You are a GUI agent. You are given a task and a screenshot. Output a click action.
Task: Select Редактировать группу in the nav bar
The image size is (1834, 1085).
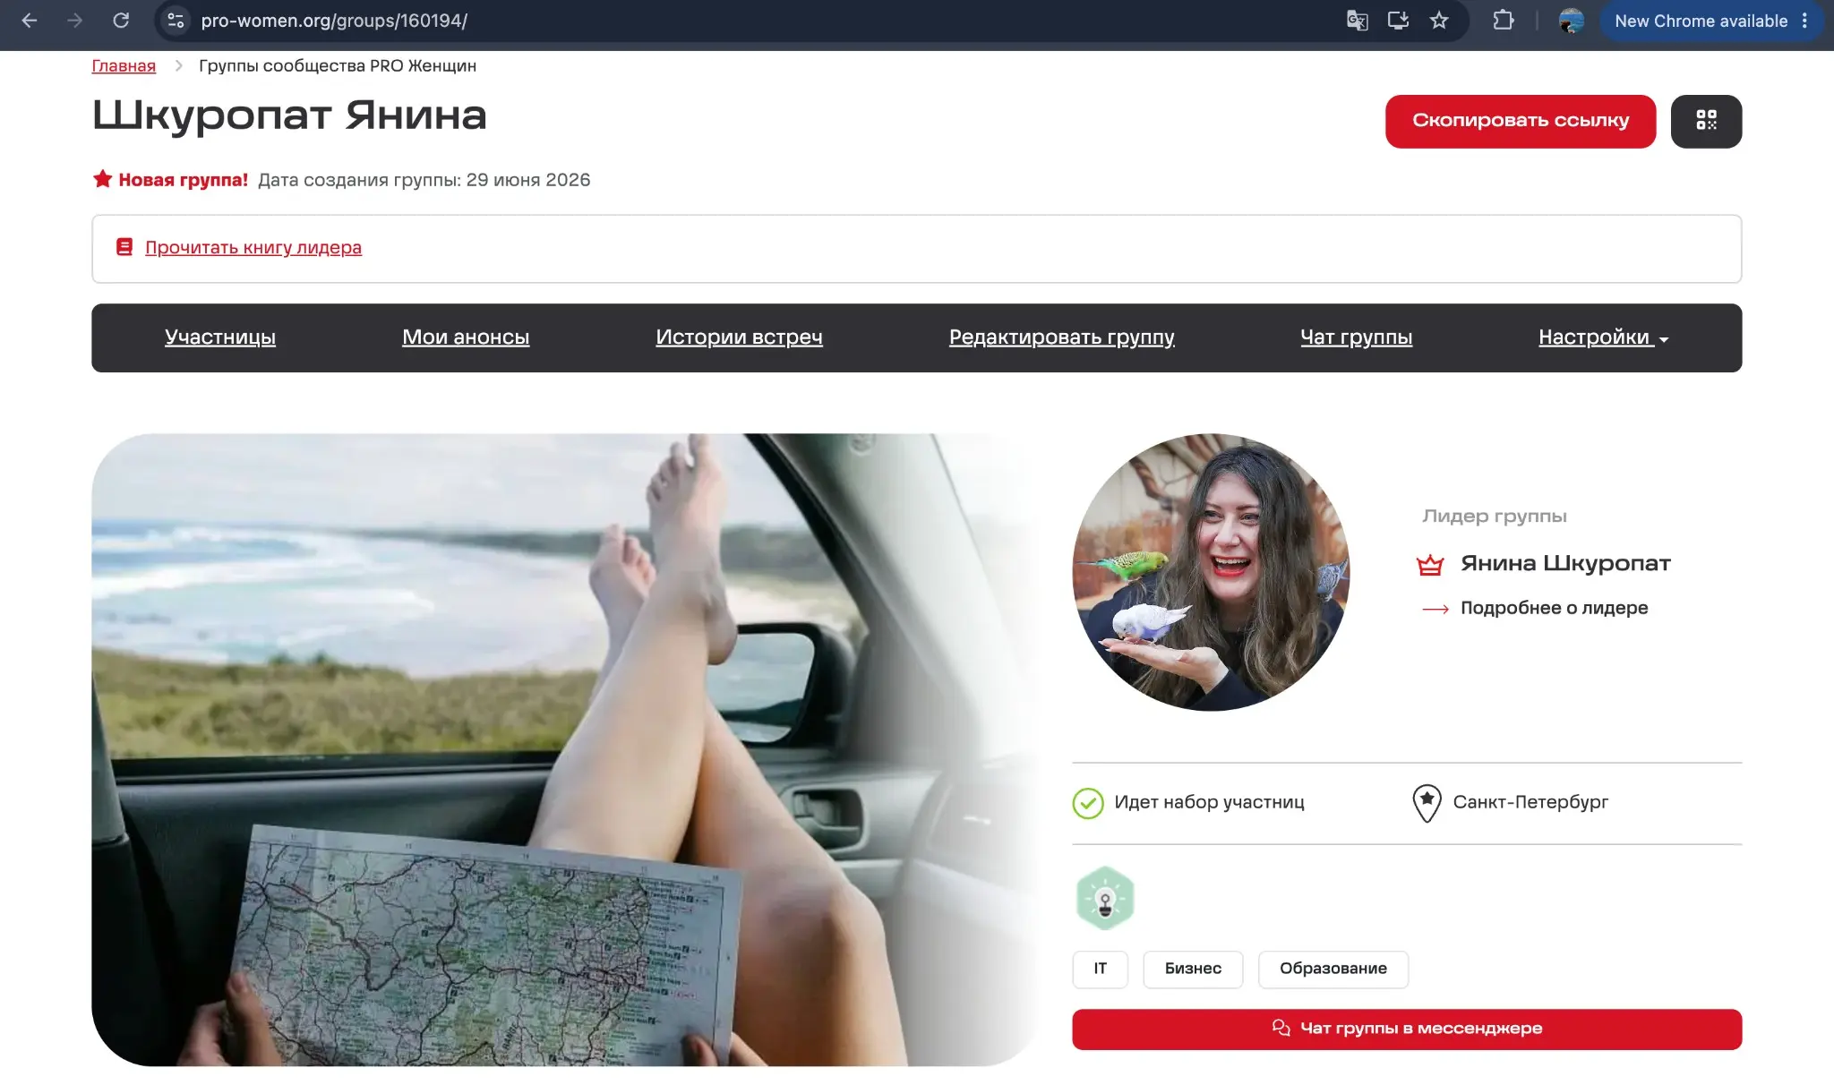tap(1061, 337)
